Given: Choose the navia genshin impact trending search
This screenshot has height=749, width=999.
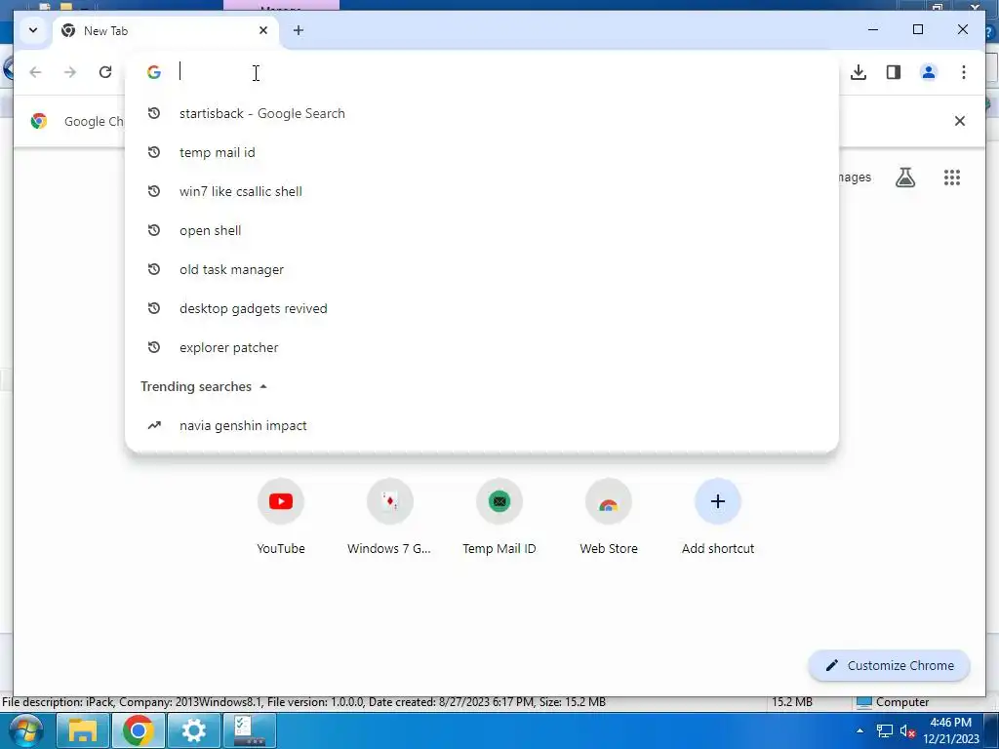Looking at the screenshot, I should tap(482, 425).
